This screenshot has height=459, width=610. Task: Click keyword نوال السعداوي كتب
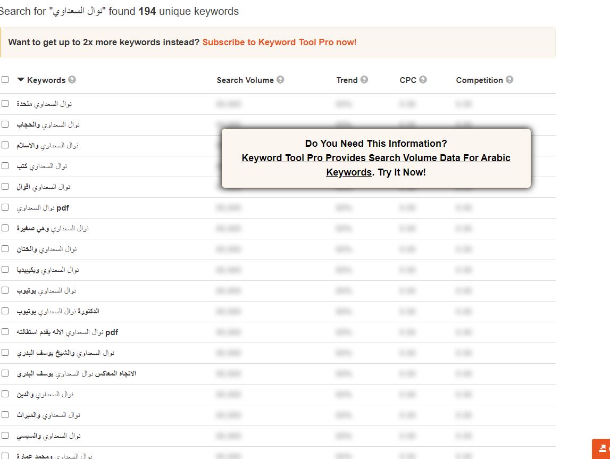pos(42,166)
